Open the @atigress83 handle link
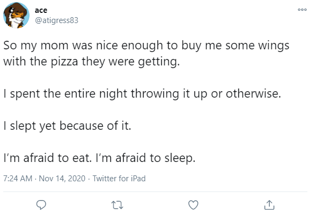The width and height of the screenshot is (309, 214). point(57,20)
